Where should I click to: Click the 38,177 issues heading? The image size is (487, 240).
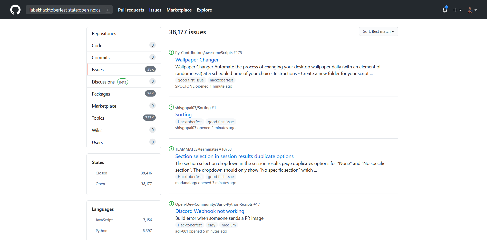click(187, 32)
